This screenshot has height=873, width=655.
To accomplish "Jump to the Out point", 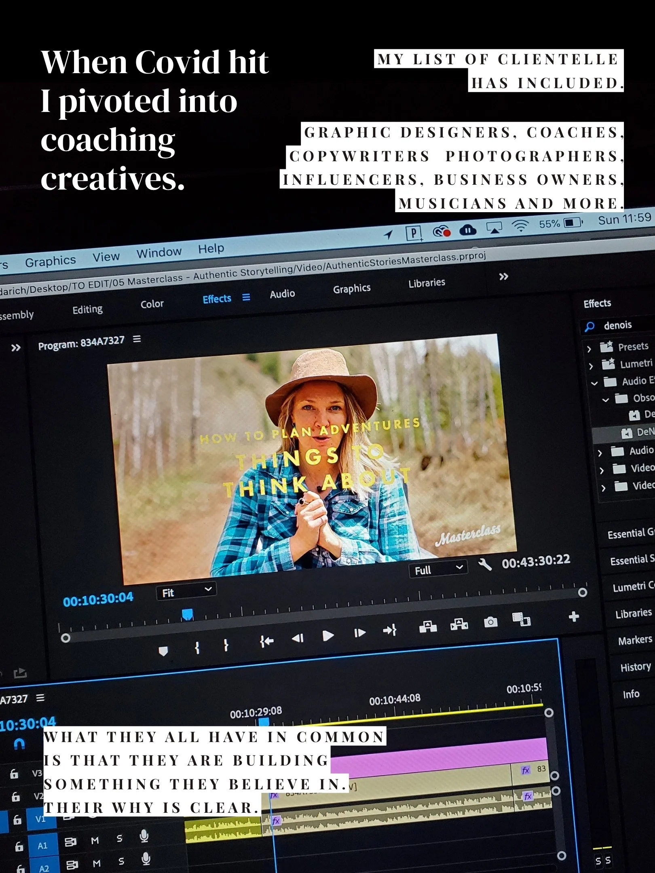I will pos(390,630).
